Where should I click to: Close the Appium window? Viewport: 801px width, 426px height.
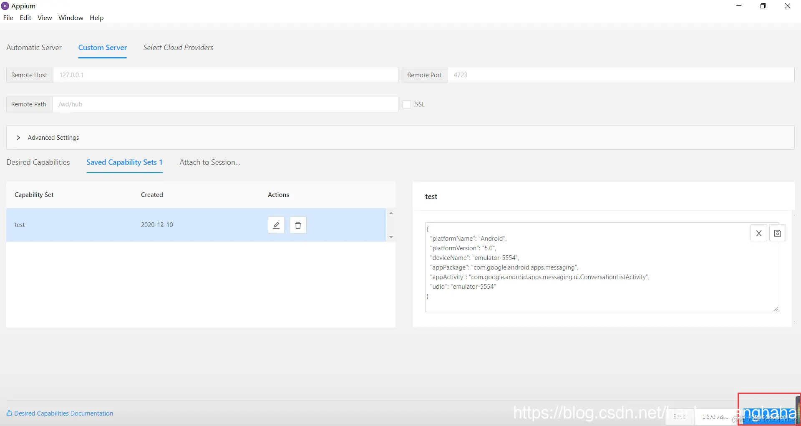tap(788, 6)
